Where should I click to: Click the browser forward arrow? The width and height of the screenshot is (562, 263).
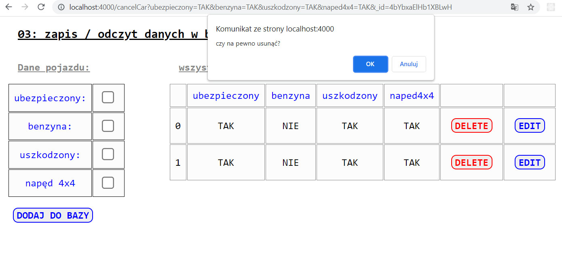[x=25, y=7]
